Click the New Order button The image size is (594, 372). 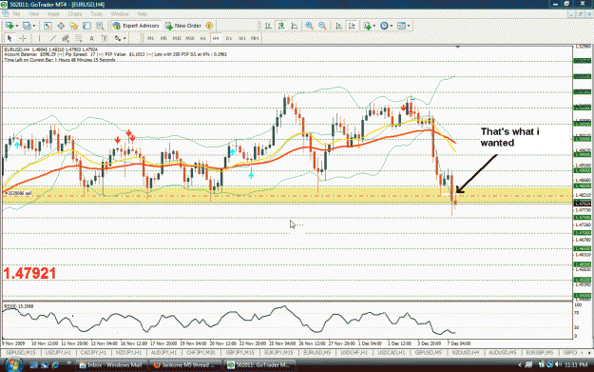tap(183, 26)
